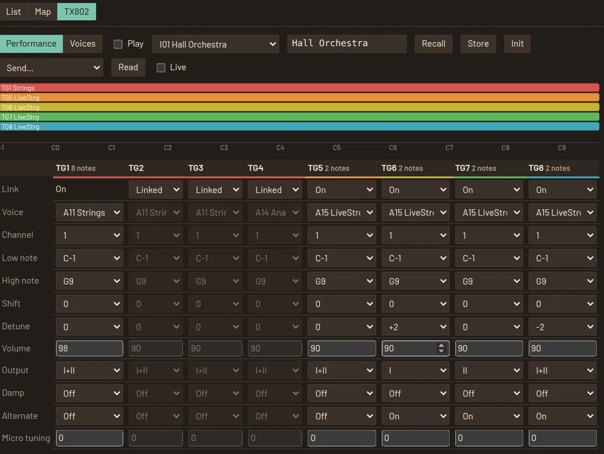
Task: Open the Send... dropdown
Action: tap(51, 68)
